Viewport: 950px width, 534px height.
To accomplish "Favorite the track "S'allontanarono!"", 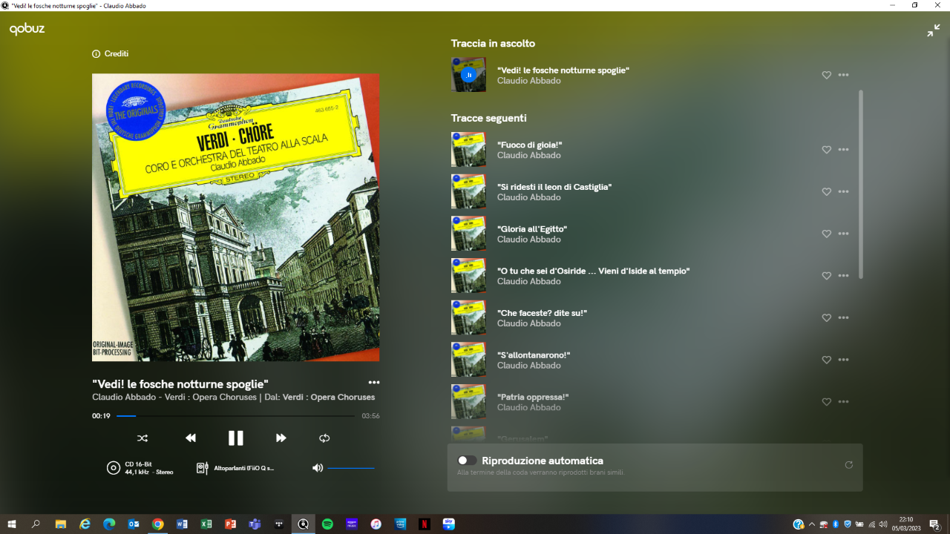I will click(826, 360).
